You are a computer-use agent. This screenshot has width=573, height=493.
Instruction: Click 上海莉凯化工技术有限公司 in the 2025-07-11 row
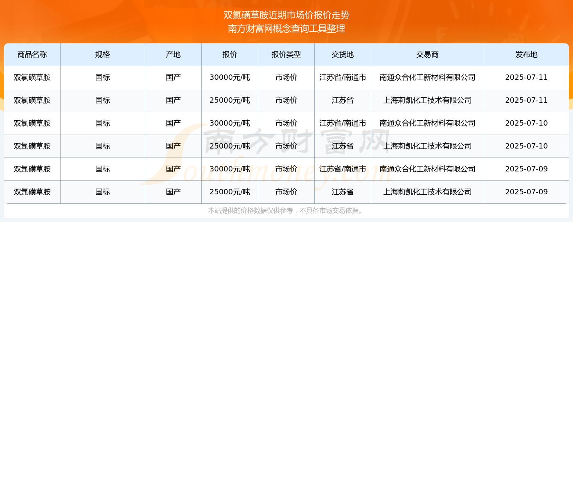[x=427, y=100]
